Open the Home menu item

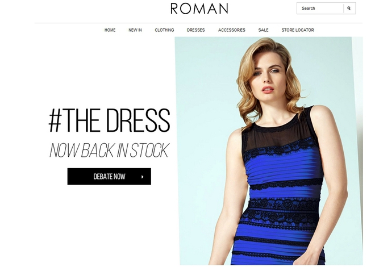[x=110, y=30]
